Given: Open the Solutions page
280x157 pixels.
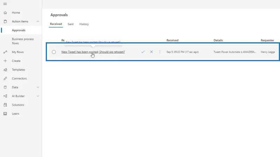Looking at the screenshot, I should pyautogui.click(x=18, y=105).
